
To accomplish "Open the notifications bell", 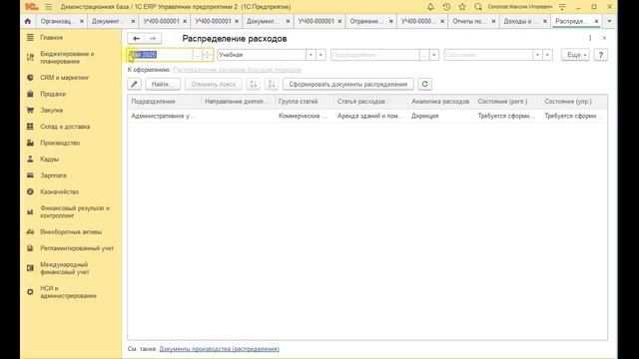I will (430, 7).
